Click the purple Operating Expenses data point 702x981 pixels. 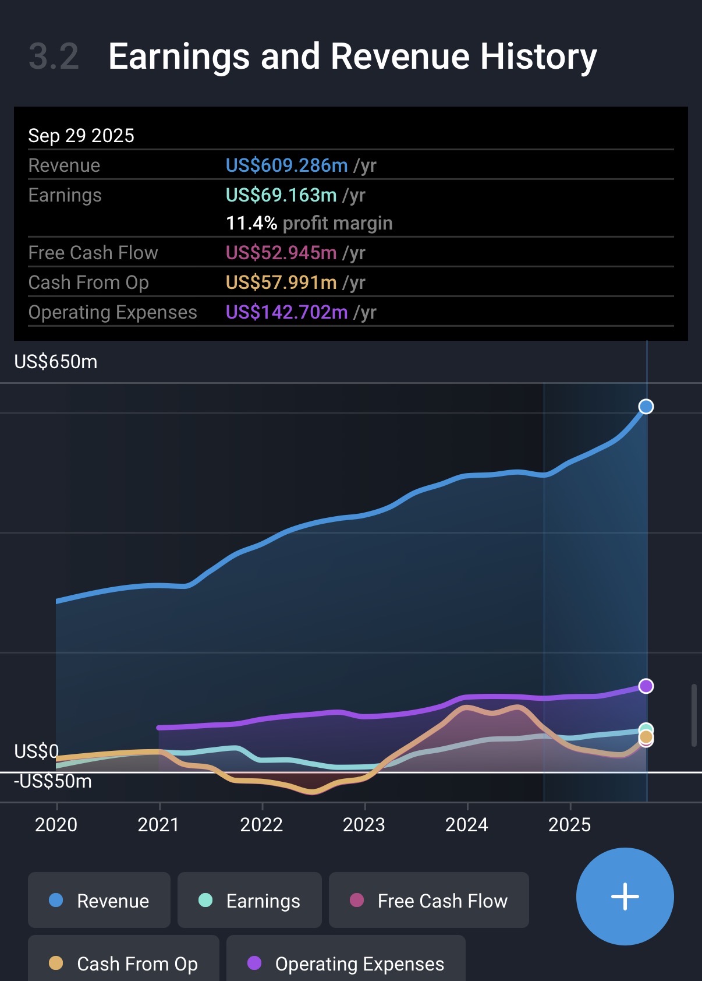[646, 686]
